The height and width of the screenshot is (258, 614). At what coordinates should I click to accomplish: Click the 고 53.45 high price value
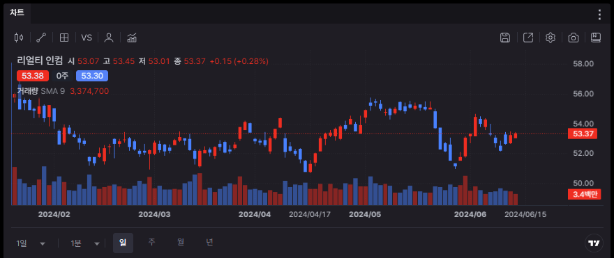(119, 61)
